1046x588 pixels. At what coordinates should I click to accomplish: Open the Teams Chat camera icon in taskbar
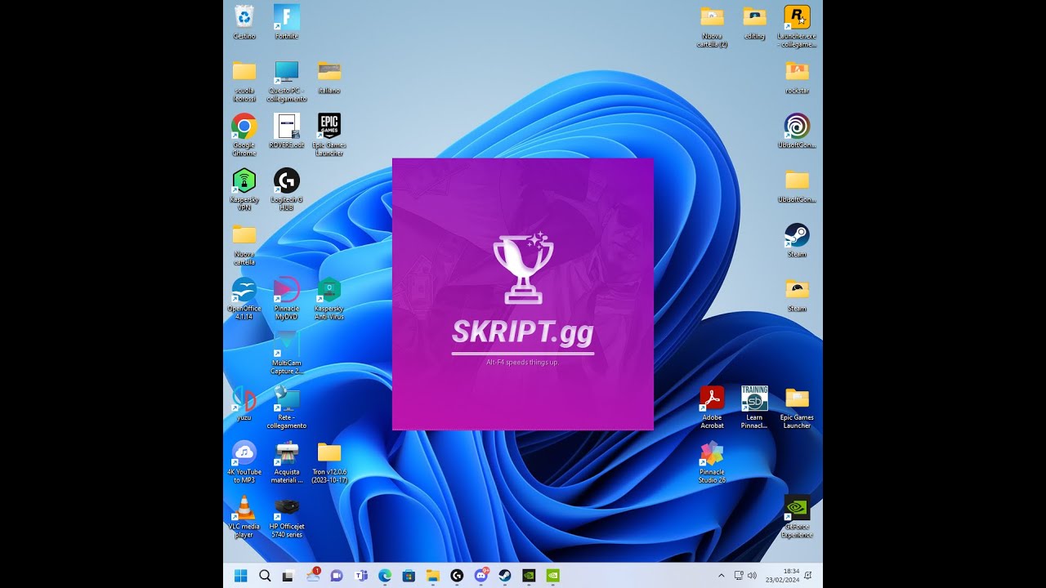[x=336, y=576]
